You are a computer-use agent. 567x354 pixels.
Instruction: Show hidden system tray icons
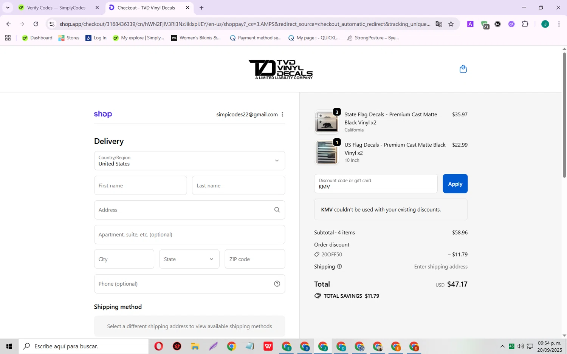pos(502,346)
